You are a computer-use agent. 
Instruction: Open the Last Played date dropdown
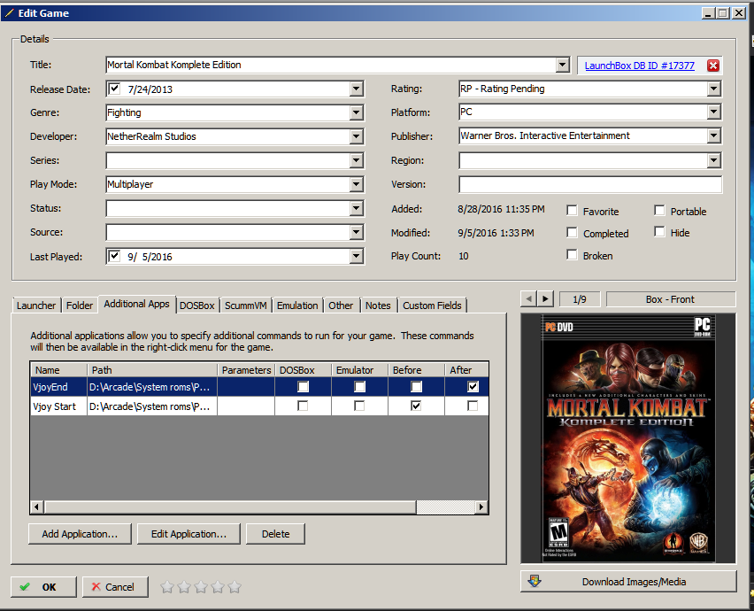356,257
